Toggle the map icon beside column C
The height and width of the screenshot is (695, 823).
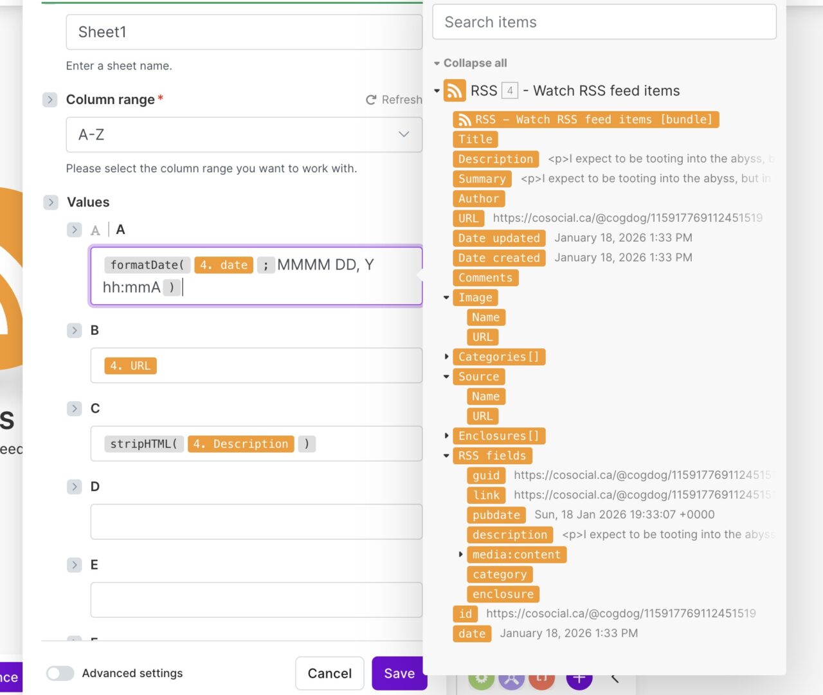click(x=75, y=409)
